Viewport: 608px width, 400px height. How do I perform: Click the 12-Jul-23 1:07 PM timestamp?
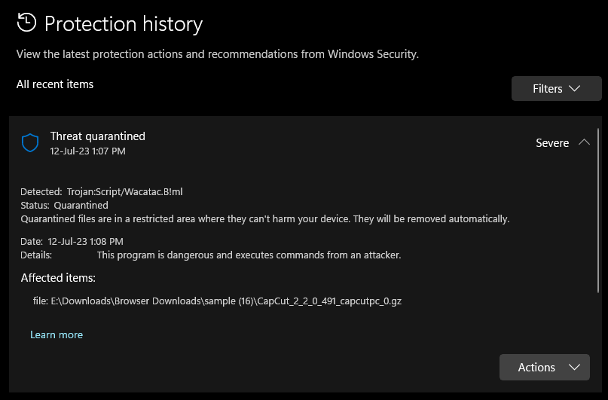pos(87,151)
